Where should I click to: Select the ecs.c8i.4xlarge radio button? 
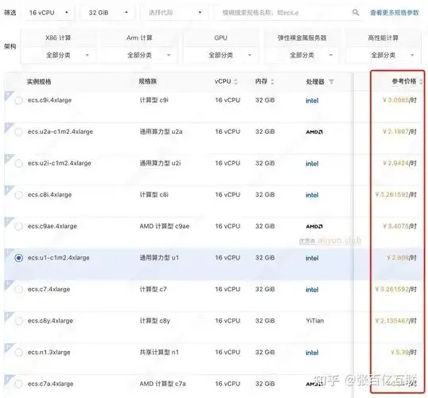[18, 195]
